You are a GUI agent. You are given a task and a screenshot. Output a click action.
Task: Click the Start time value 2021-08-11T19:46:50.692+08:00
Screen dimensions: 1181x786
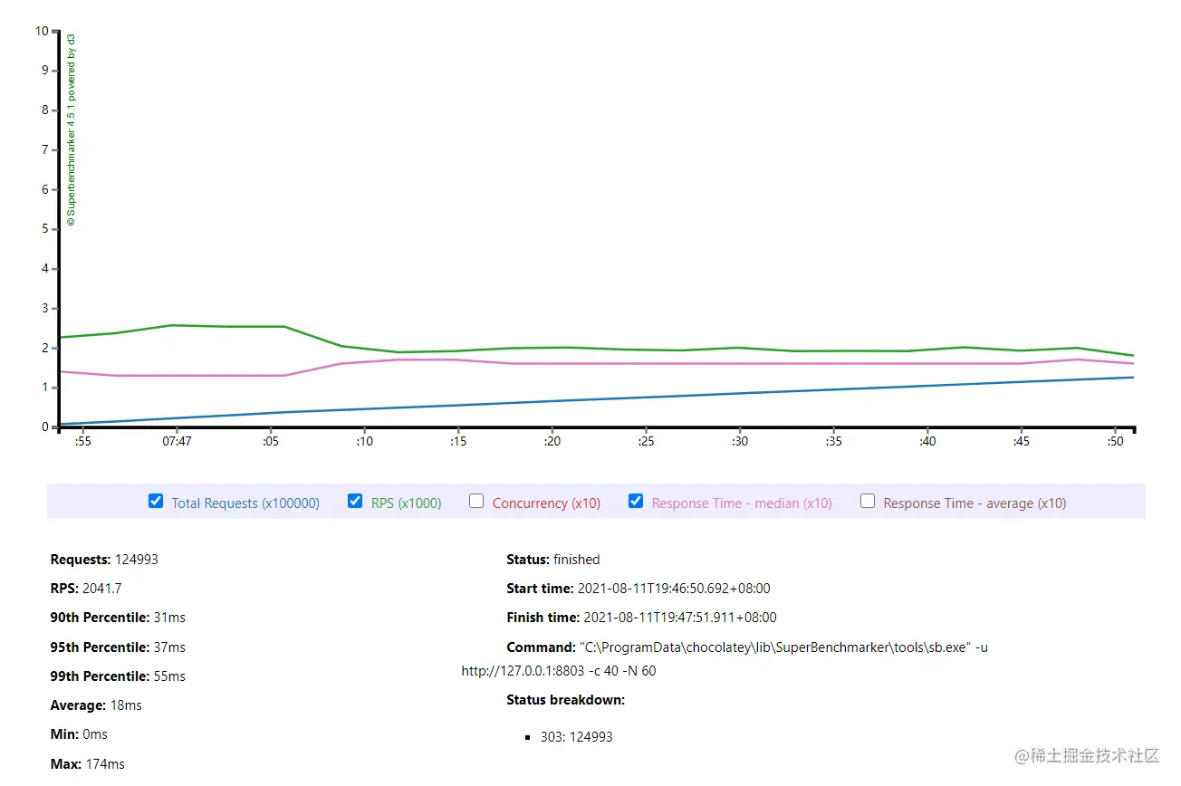click(674, 589)
